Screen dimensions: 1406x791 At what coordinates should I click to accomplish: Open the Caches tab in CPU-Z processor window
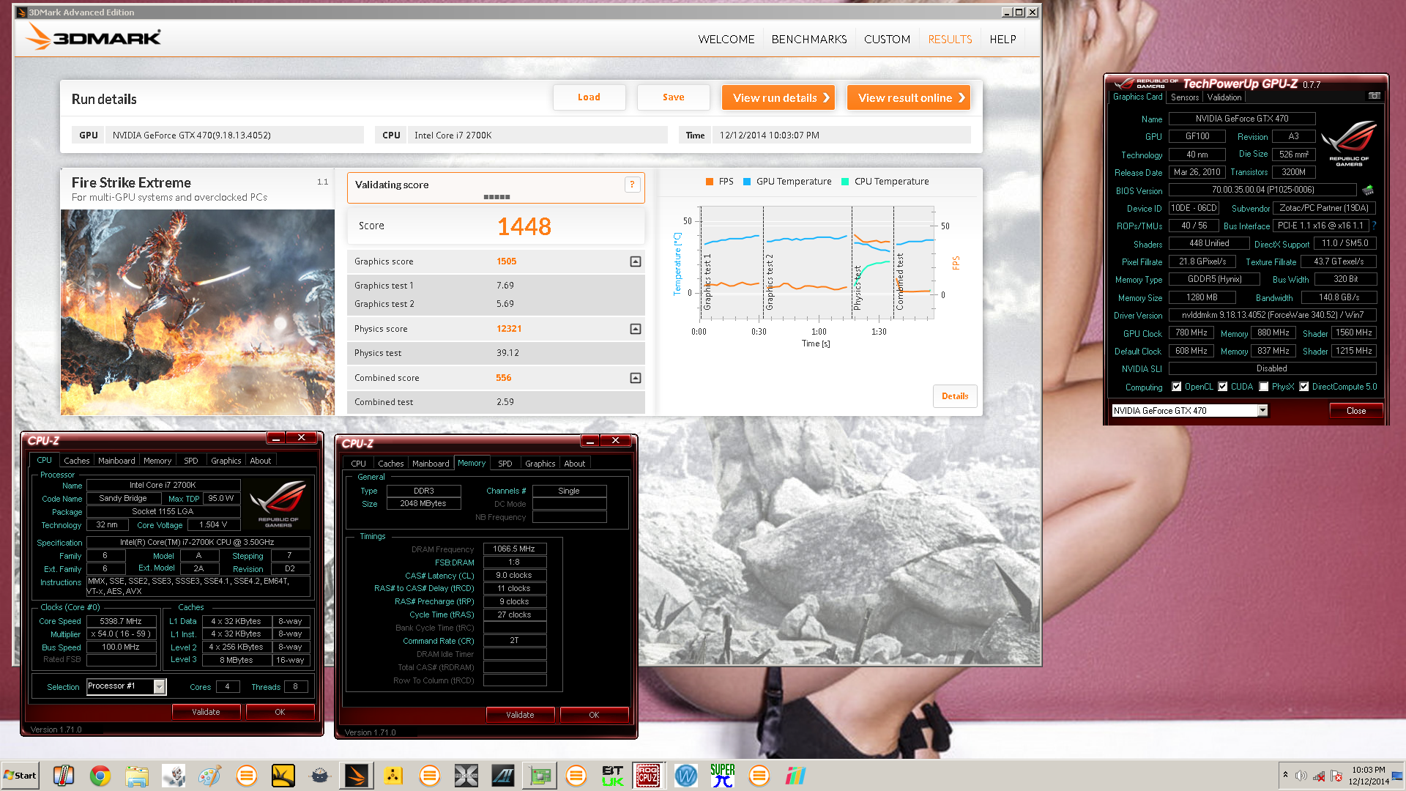tap(76, 461)
